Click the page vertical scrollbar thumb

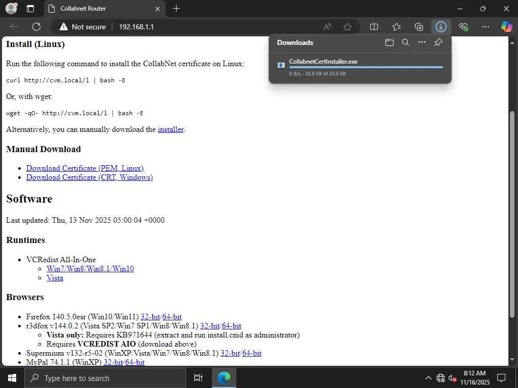(x=512, y=214)
